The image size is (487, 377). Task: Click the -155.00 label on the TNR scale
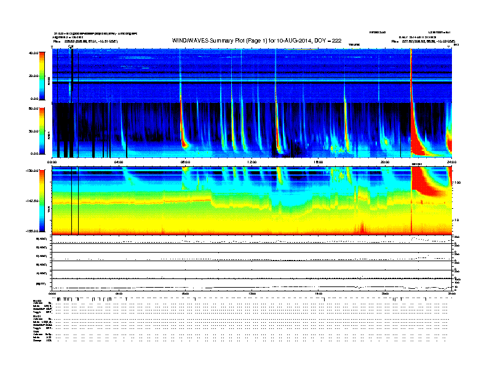(x=32, y=231)
